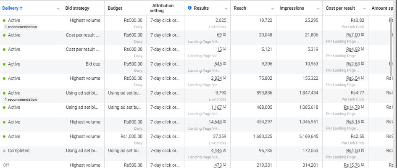Screen dimensions: 397x168
Task: Click footnote icon next to 545 results
Action: [x=225, y=64]
